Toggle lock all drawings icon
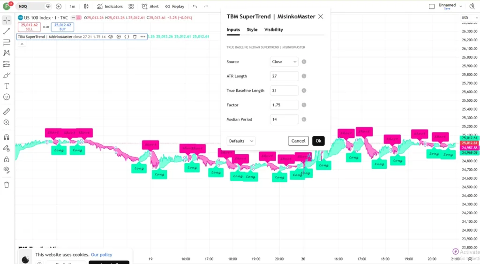The height and width of the screenshot is (264, 480). coord(7,159)
